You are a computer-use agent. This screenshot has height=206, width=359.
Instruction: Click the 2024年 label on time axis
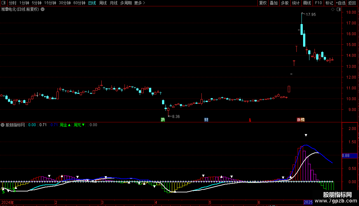[x=8, y=202]
